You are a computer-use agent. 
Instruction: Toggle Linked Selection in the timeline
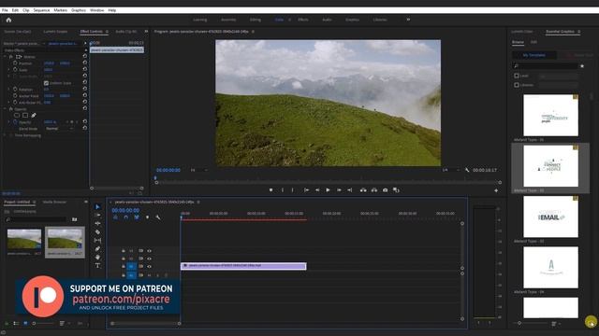[137, 217]
